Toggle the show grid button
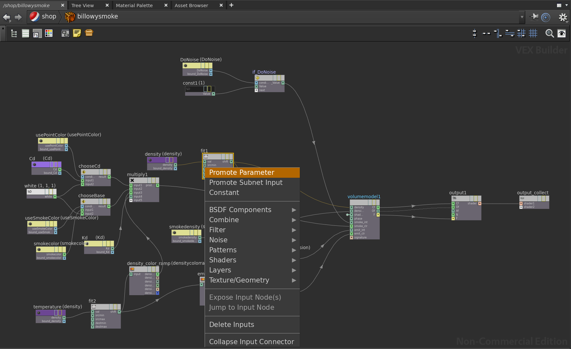The width and height of the screenshot is (571, 349). coord(533,33)
